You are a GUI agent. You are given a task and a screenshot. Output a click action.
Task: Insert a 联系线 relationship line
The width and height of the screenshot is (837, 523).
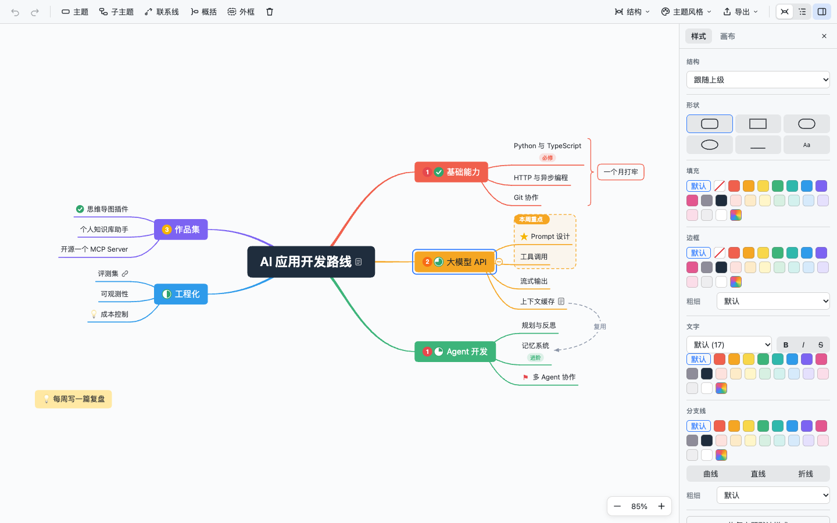pos(162,12)
